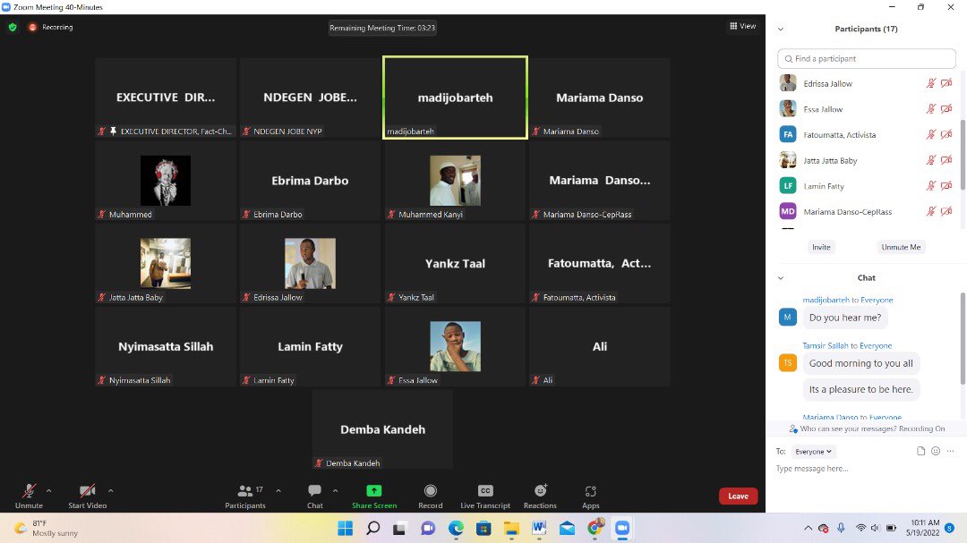Open Mail app from taskbar
Viewport: 967px width, 543px height.
(x=567, y=528)
